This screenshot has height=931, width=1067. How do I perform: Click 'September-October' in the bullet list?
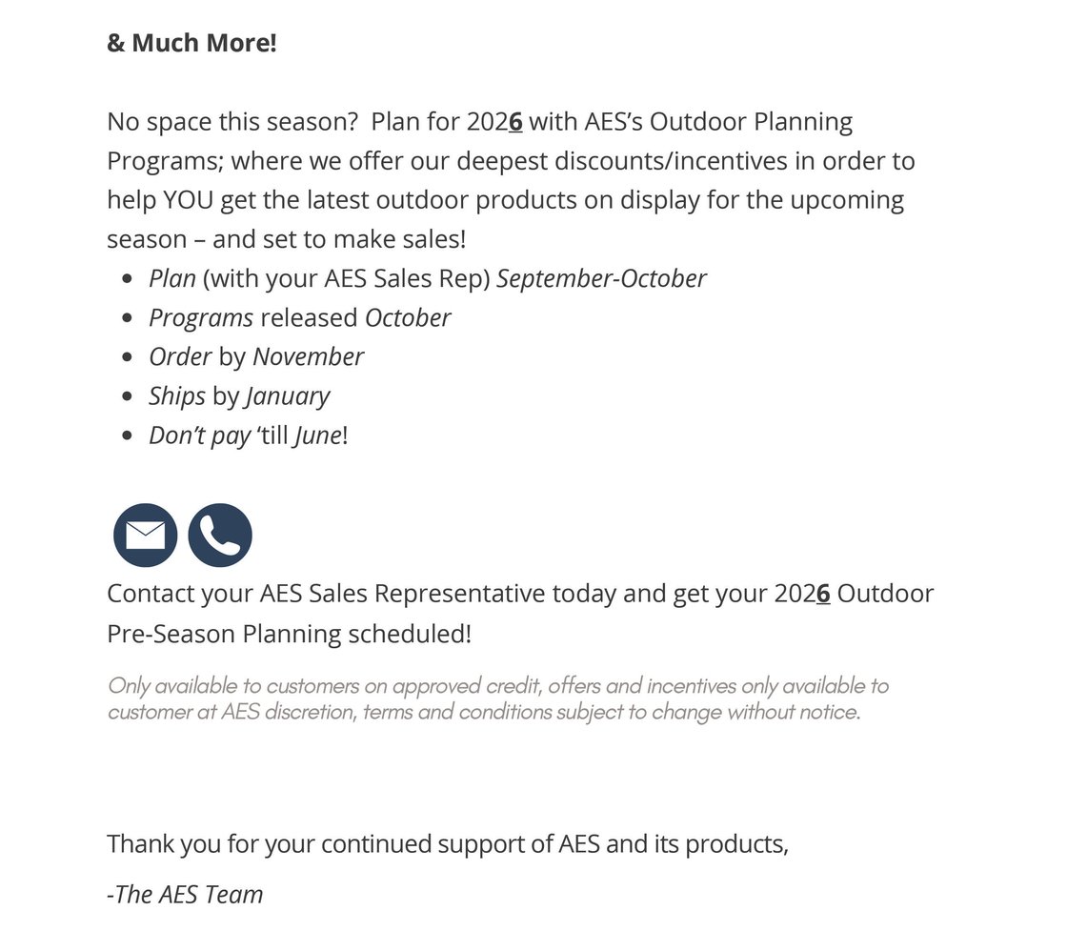tap(601, 278)
